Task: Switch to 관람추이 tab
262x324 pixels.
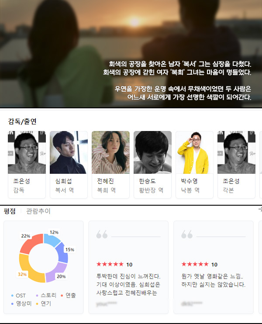Action: [x=38, y=211]
